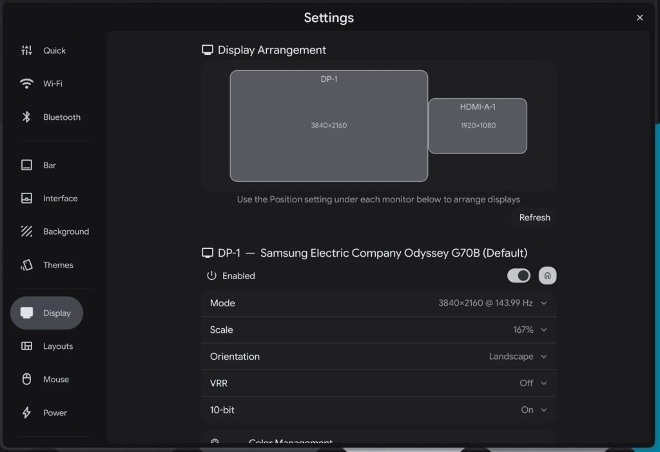Click the Refresh button

(x=534, y=217)
